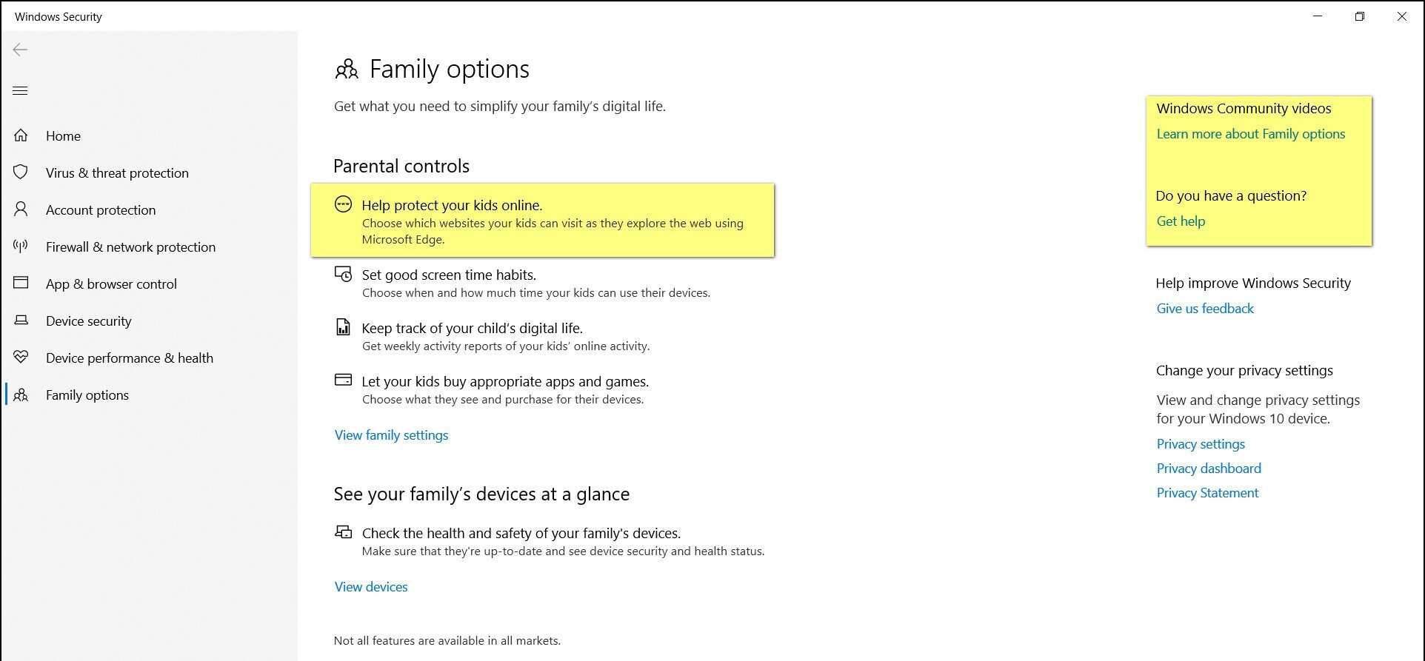This screenshot has height=661, width=1425.
Task: Click 'View and change privacy settings' description
Action: coord(1258,409)
